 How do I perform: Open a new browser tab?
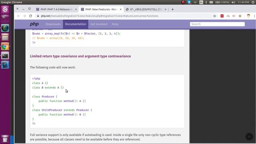172,10
